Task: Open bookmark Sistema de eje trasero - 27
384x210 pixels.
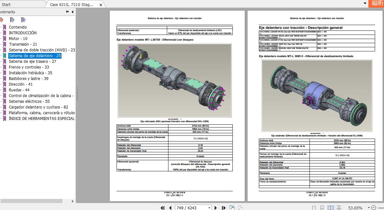Action: [32, 61]
